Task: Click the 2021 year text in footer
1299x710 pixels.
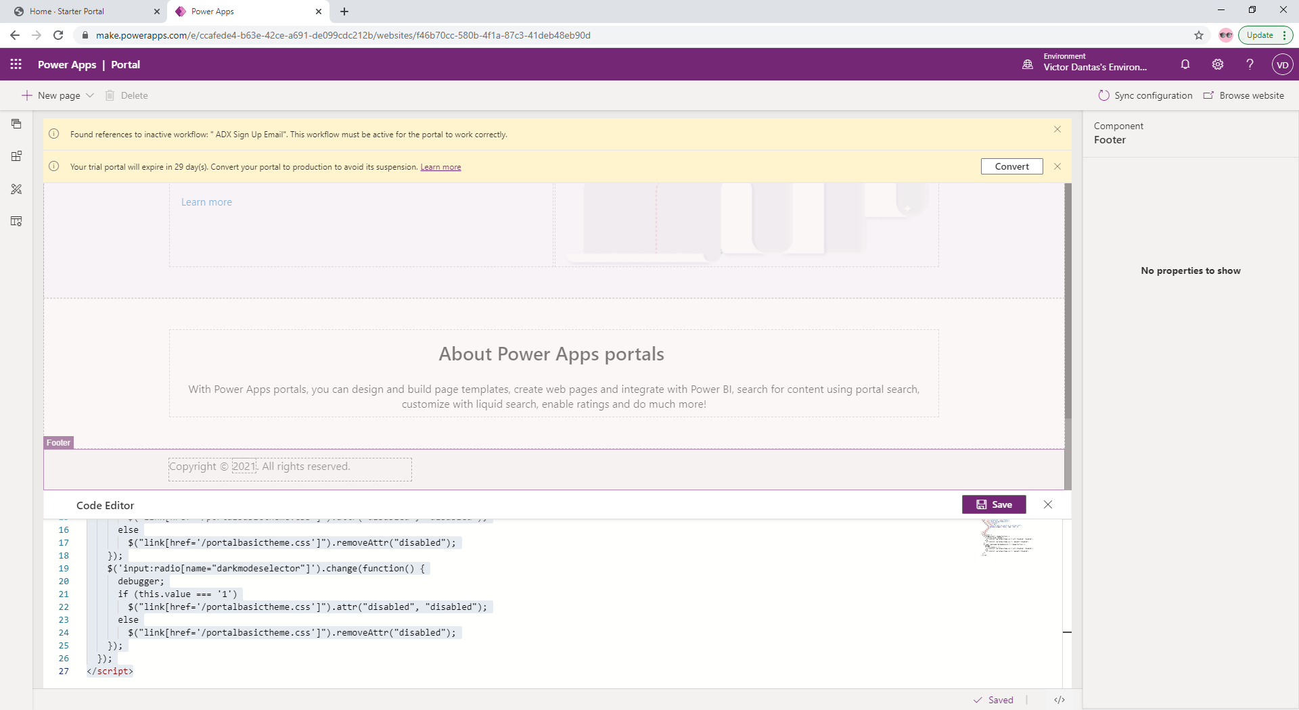Action: coord(244,467)
